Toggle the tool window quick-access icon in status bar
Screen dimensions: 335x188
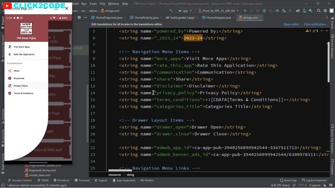pyautogui.click(x=3, y=185)
